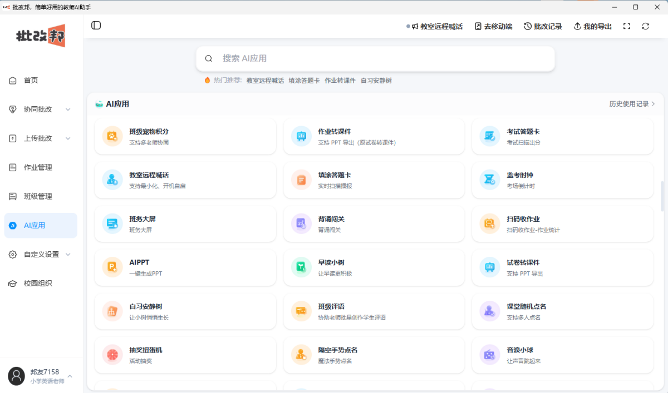Open the 考试答题卡 app icon
The image size is (668, 393).
coord(490,136)
